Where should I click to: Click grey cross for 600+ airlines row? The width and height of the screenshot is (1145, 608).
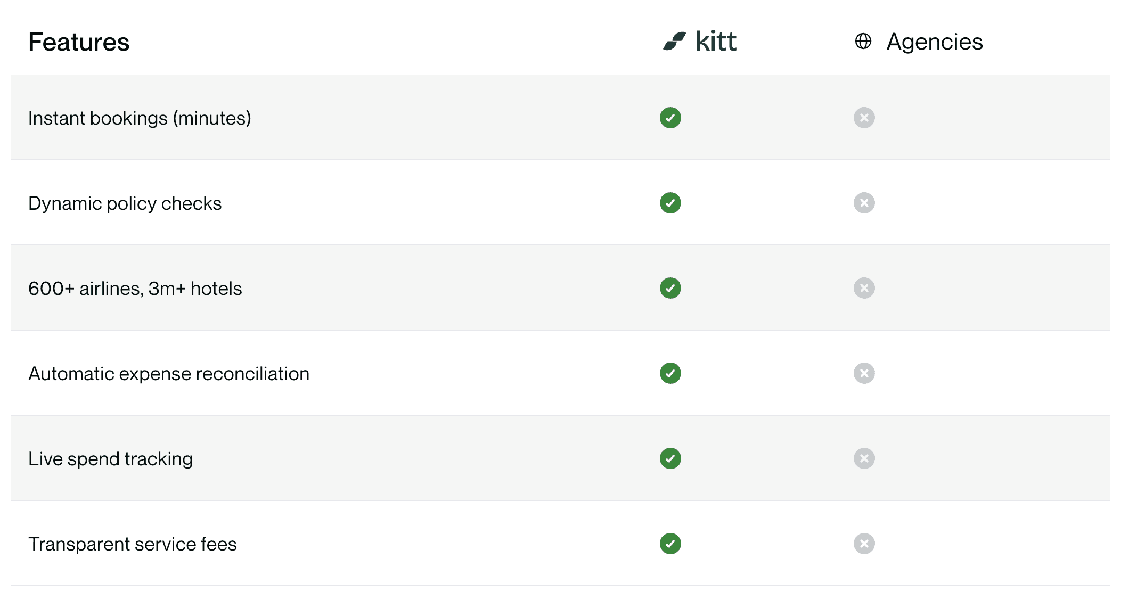tap(864, 288)
